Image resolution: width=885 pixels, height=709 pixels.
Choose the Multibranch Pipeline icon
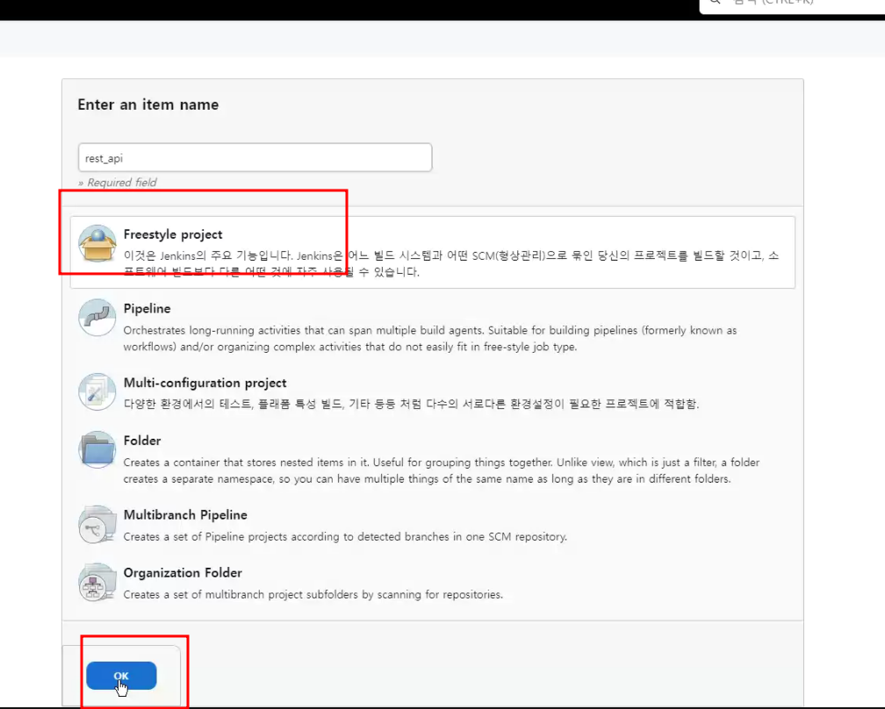[x=97, y=524]
